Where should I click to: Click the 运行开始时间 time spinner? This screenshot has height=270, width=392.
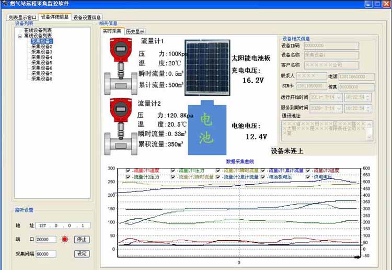click(x=367, y=97)
